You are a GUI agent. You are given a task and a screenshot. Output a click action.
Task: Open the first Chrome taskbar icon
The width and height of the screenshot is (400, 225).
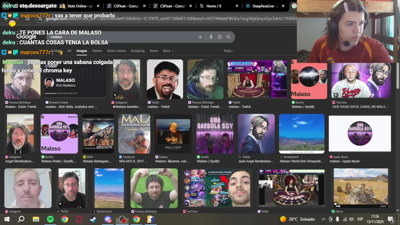pos(65,219)
